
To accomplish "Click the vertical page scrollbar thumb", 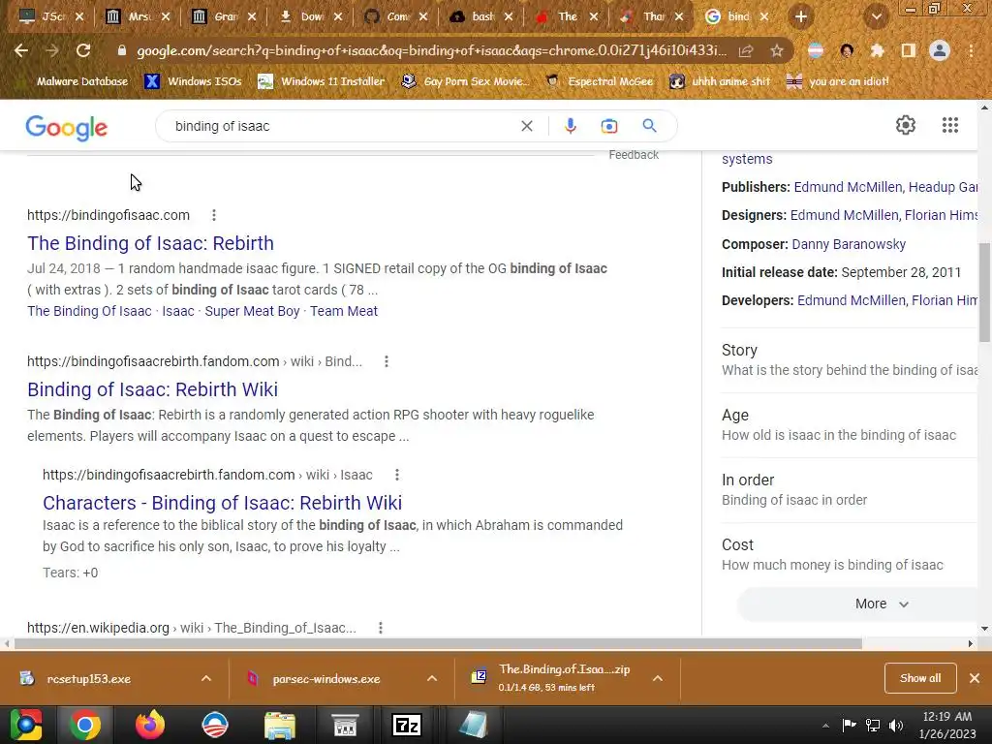I will click(984, 293).
